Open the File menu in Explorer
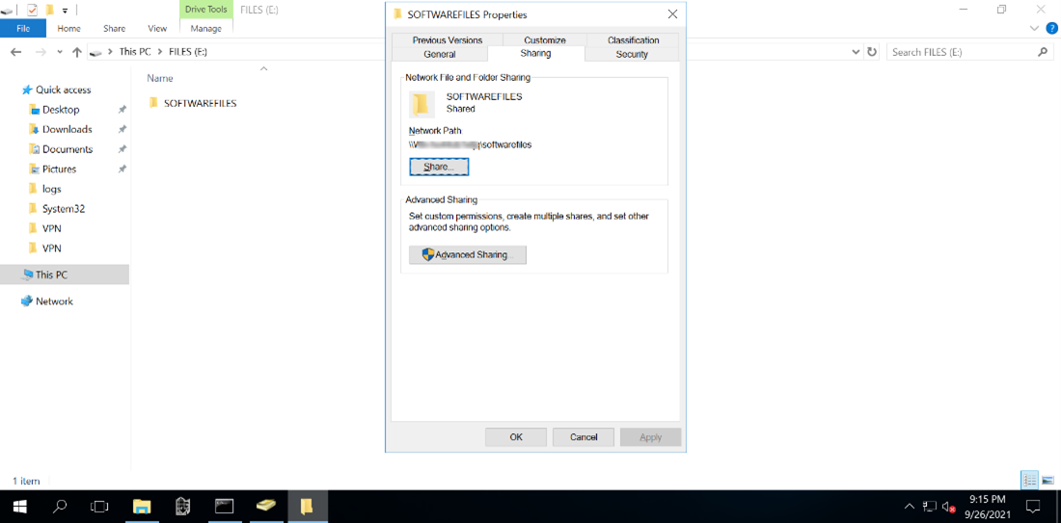Image resolution: width=1061 pixels, height=523 pixels. [23, 28]
